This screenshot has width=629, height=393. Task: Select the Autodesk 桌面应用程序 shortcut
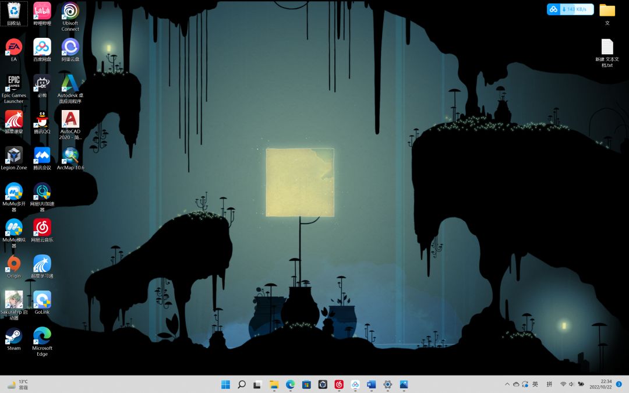tap(70, 88)
